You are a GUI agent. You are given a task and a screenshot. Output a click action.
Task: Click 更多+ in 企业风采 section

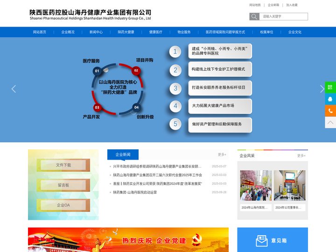(x=301, y=155)
